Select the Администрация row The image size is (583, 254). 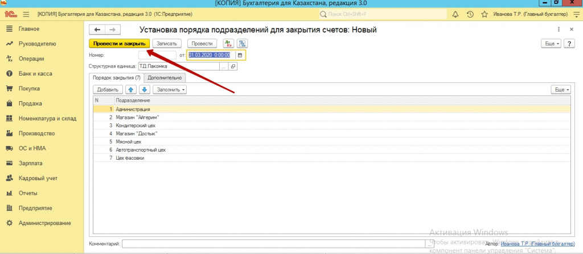(x=332, y=109)
